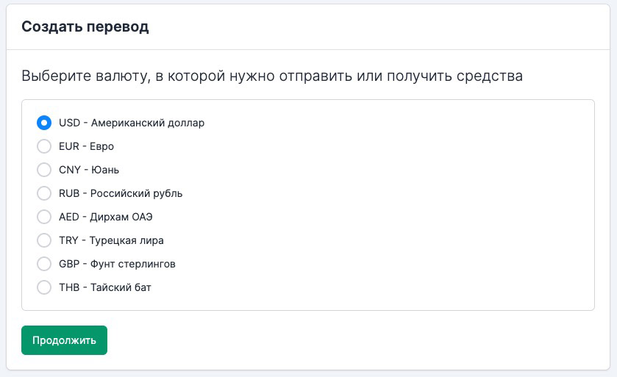Screen dimensions: 617x377
Task: Pick the GBP radio button
Action: click(44, 264)
